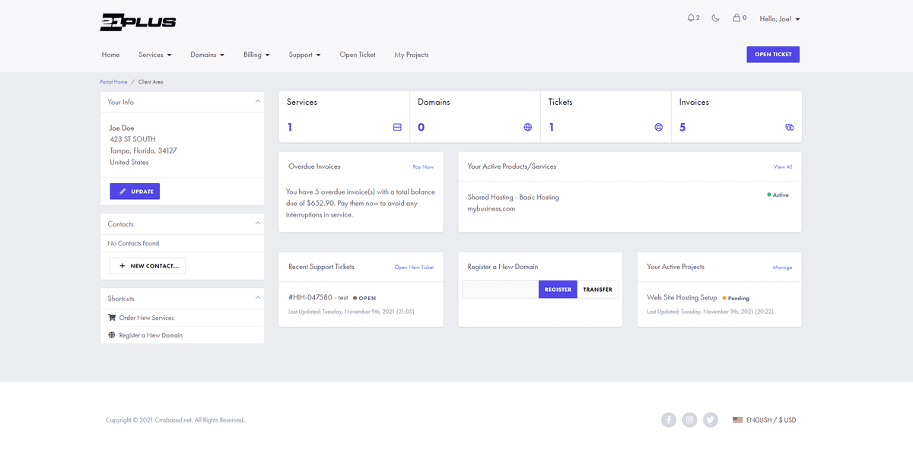Open the Twitter icon in the footer
The height and width of the screenshot is (456, 913).
pos(710,420)
